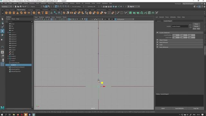This screenshot has height=116, width=206.
Task: Click the save scene icon
Action: click(x=21, y=6)
